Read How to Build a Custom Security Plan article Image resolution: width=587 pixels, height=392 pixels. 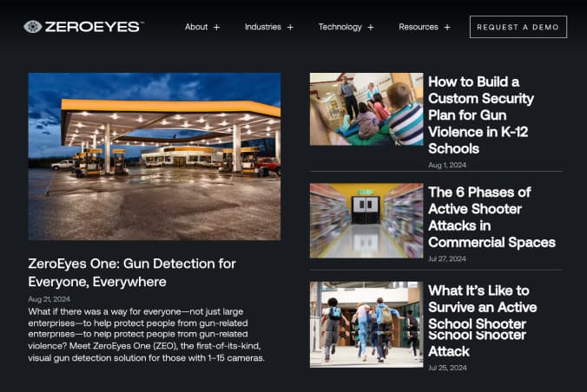click(481, 114)
